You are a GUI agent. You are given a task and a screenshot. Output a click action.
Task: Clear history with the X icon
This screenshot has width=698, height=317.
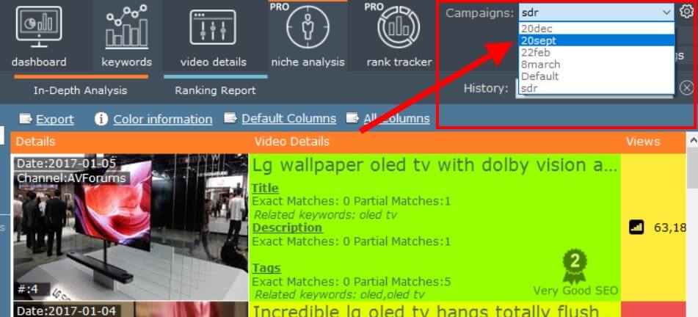point(686,88)
